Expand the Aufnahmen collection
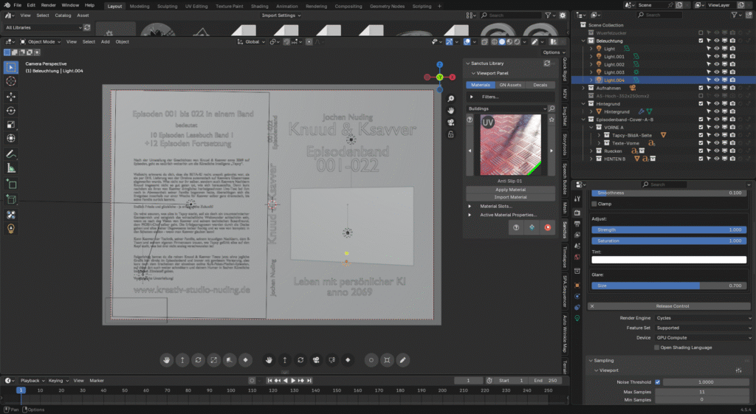The height and width of the screenshot is (414, 756). (583, 88)
